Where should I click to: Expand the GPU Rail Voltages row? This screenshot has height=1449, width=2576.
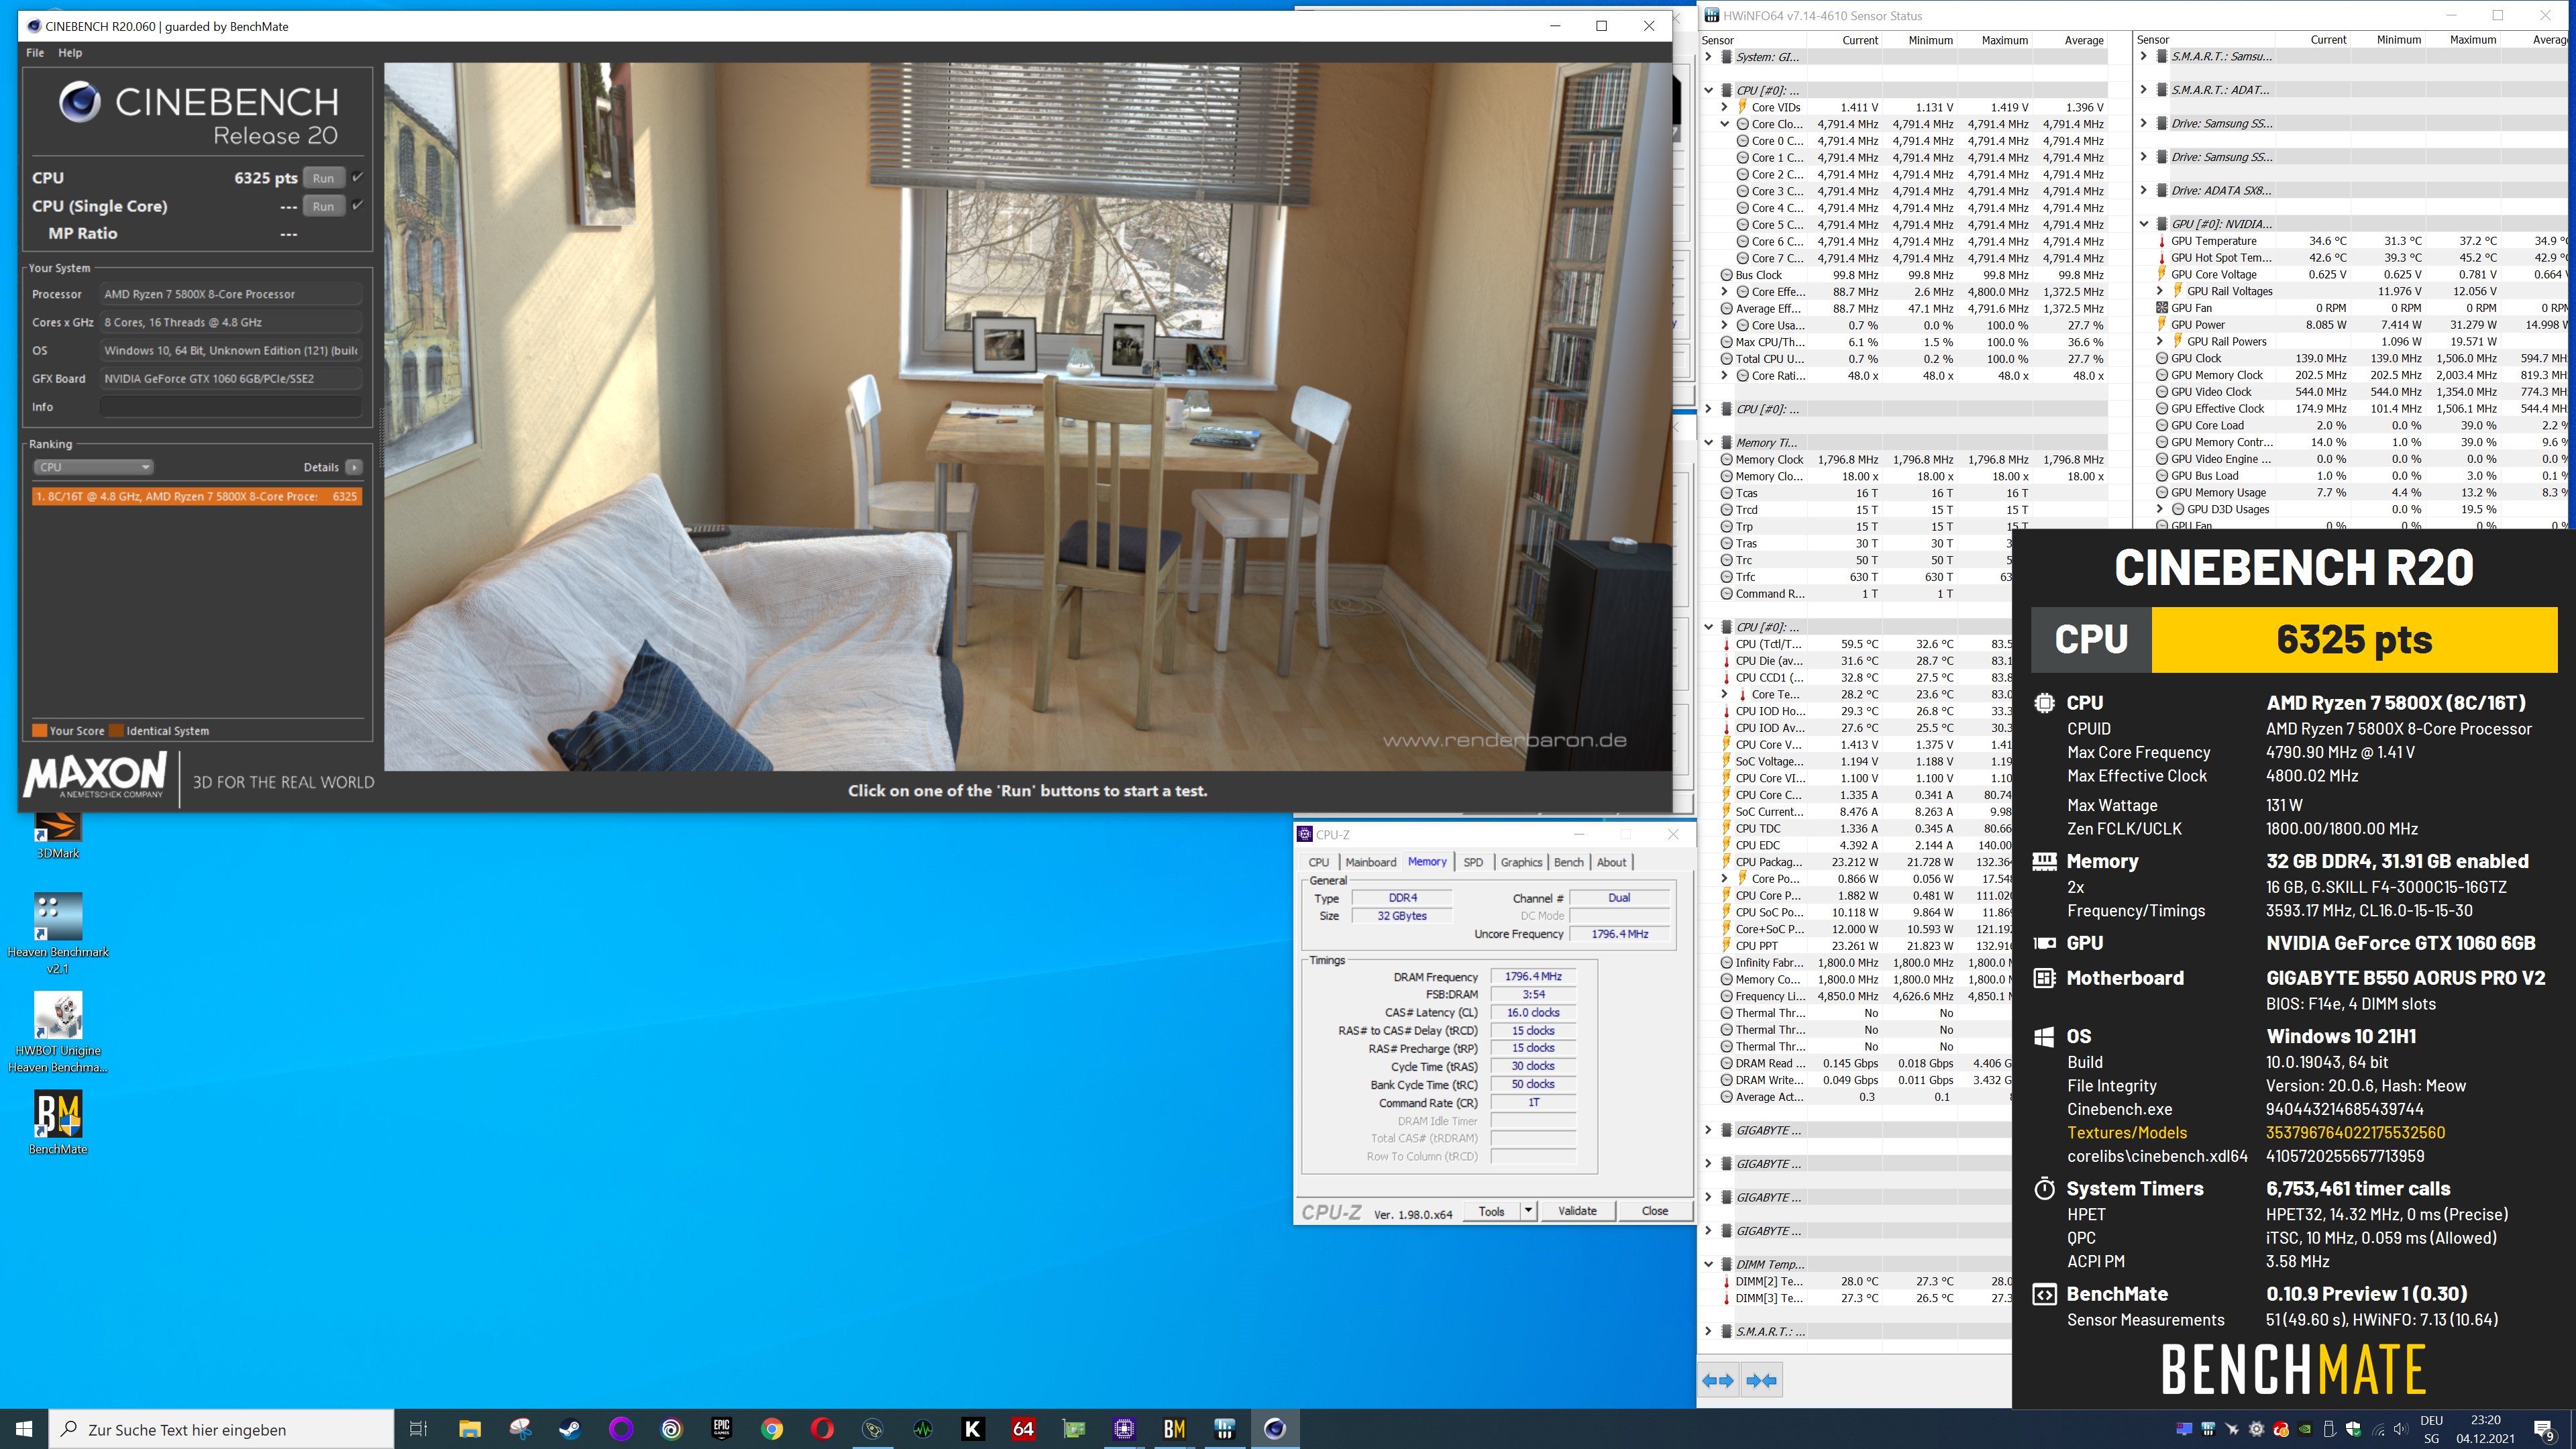tap(2160, 291)
